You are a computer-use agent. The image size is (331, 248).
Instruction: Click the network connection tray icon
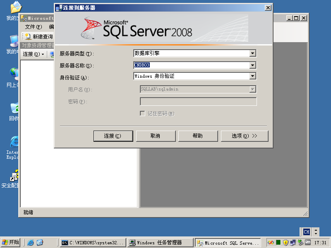click(x=293, y=243)
